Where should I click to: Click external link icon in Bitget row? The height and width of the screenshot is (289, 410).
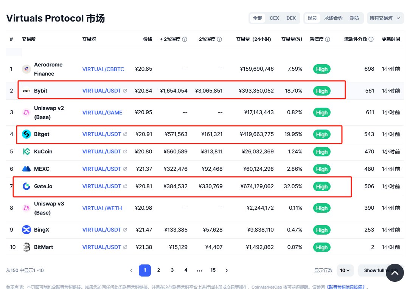point(125,134)
